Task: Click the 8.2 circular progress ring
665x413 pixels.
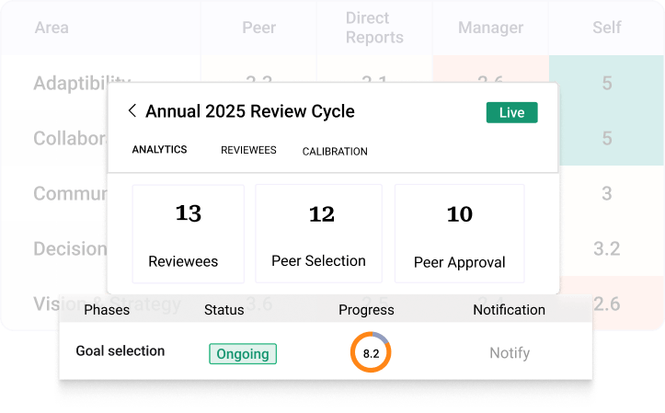Action: (x=371, y=352)
